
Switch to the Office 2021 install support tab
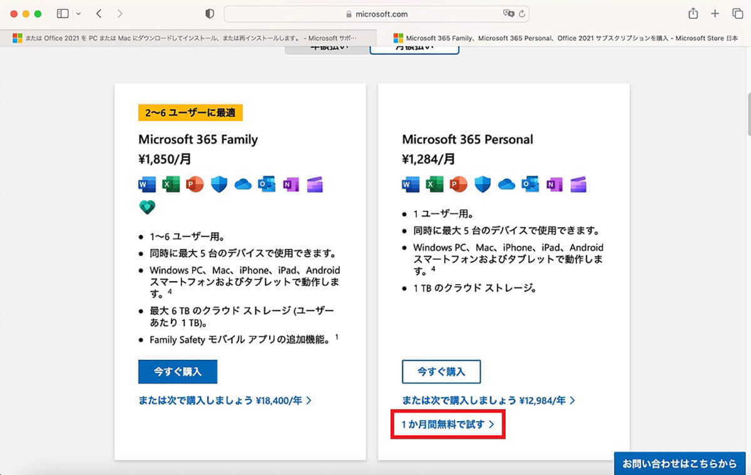pyautogui.click(x=188, y=38)
